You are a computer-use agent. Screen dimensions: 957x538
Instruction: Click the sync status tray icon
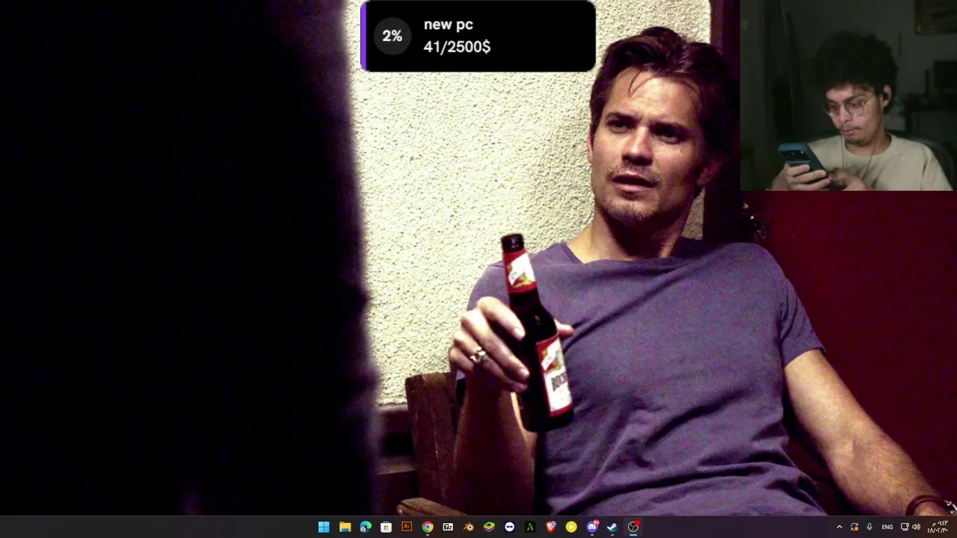855,527
